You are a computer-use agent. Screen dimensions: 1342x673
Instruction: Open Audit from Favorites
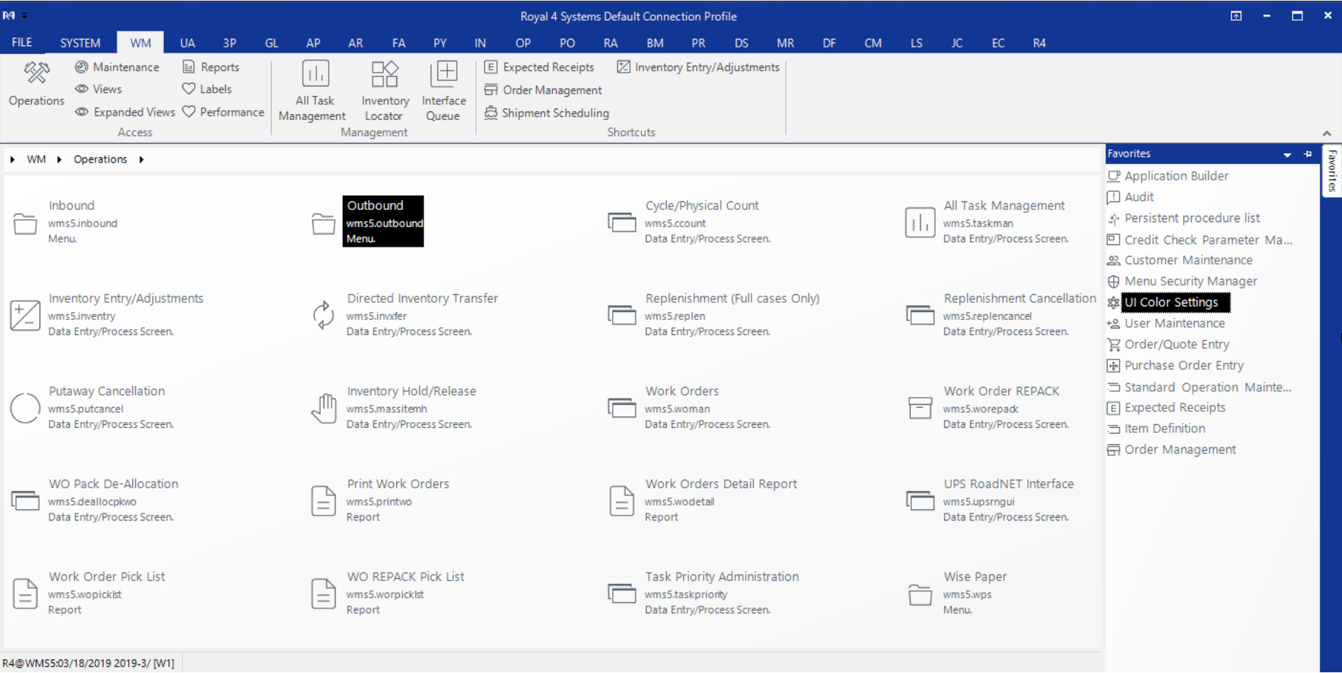tap(1131, 197)
